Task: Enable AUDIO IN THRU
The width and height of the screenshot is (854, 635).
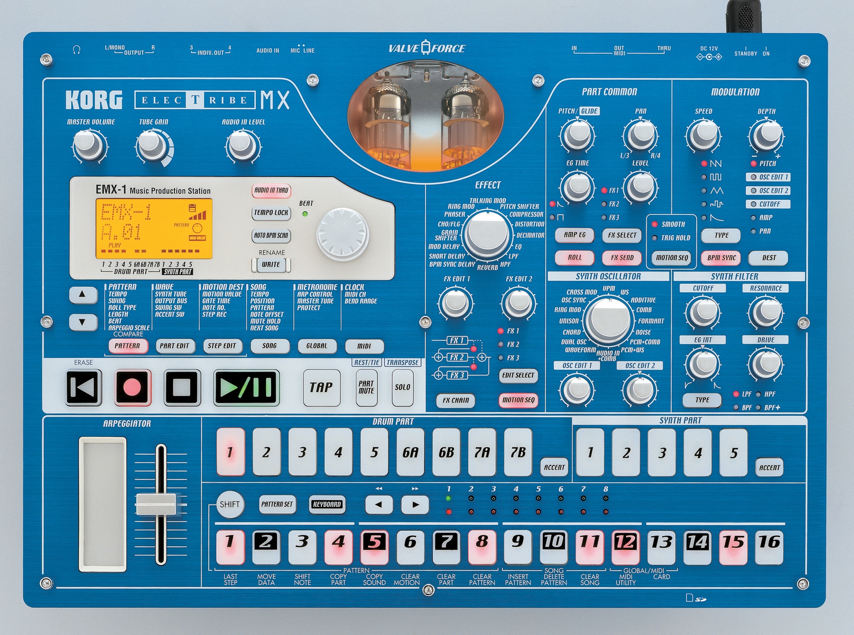Action: (x=271, y=190)
